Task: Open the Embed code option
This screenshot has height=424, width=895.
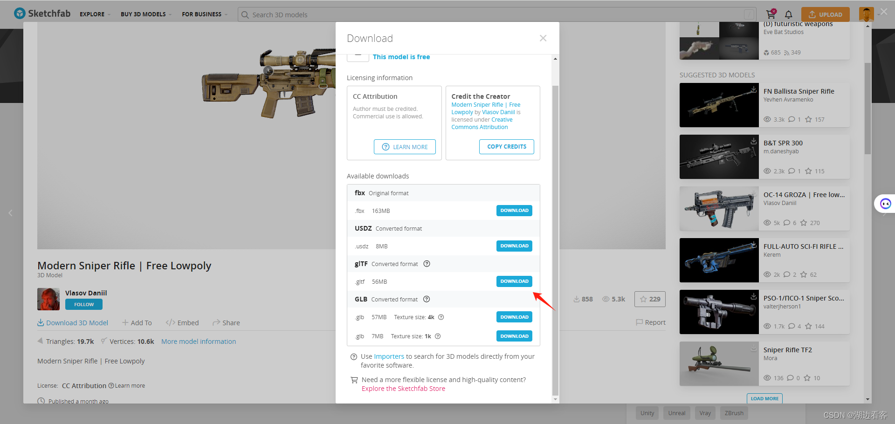Action: 182,323
